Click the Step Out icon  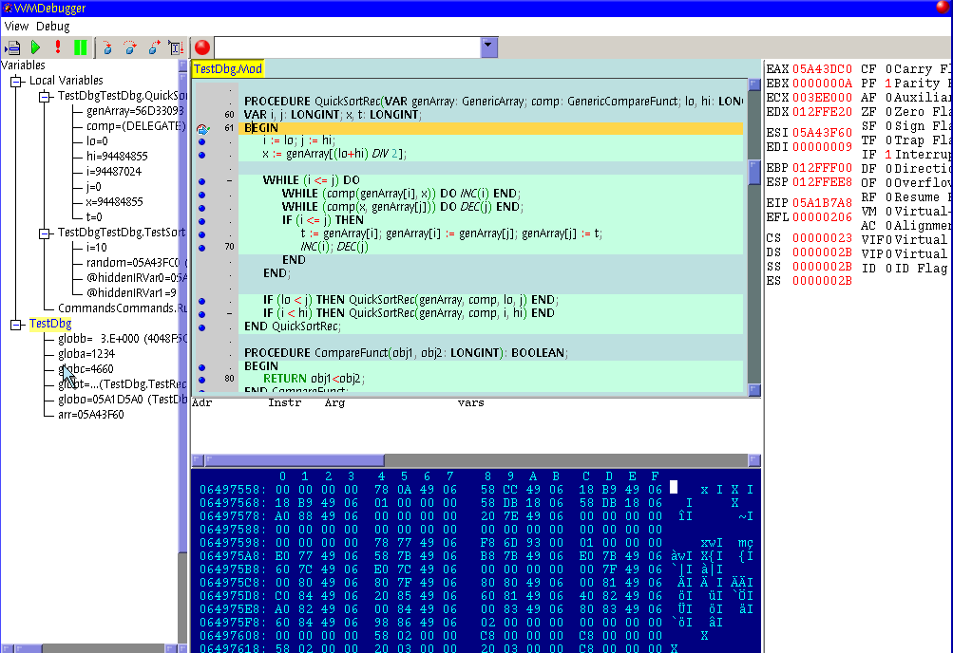(x=153, y=47)
